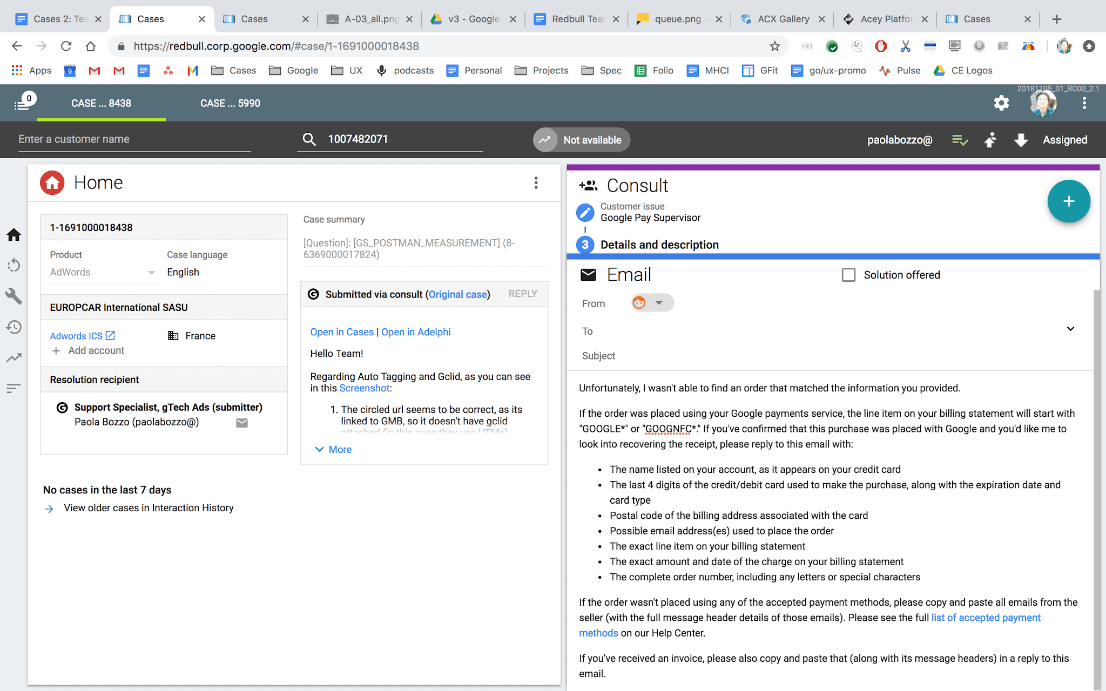Expand the To recipients chevron
Viewport: 1106px width, 691px height.
click(x=1070, y=329)
